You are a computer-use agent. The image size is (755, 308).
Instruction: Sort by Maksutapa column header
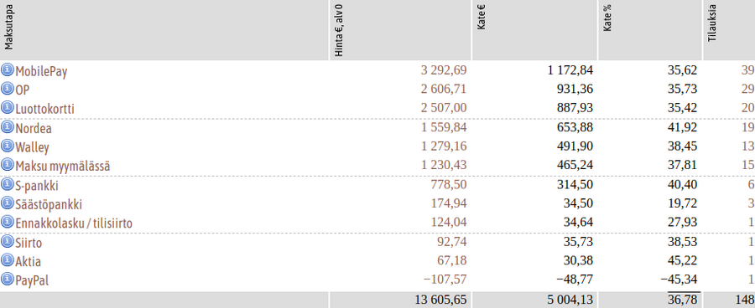(x=9, y=28)
